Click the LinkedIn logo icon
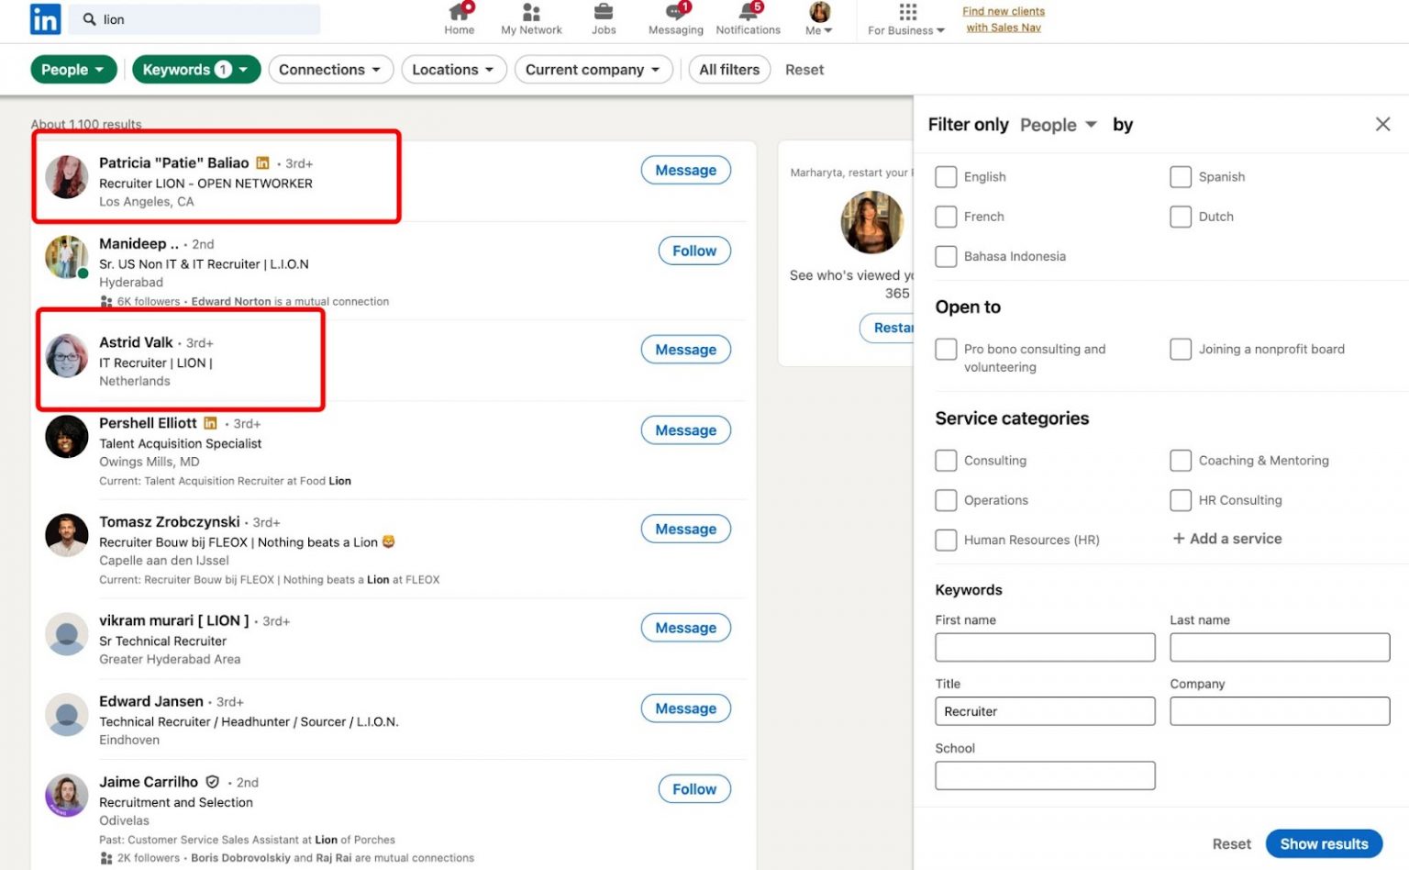1409x870 pixels. pos(45,19)
